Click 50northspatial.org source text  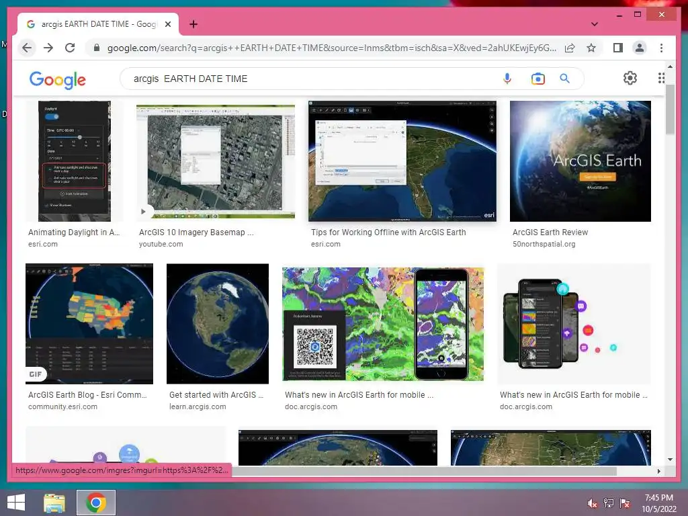pos(544,244)
